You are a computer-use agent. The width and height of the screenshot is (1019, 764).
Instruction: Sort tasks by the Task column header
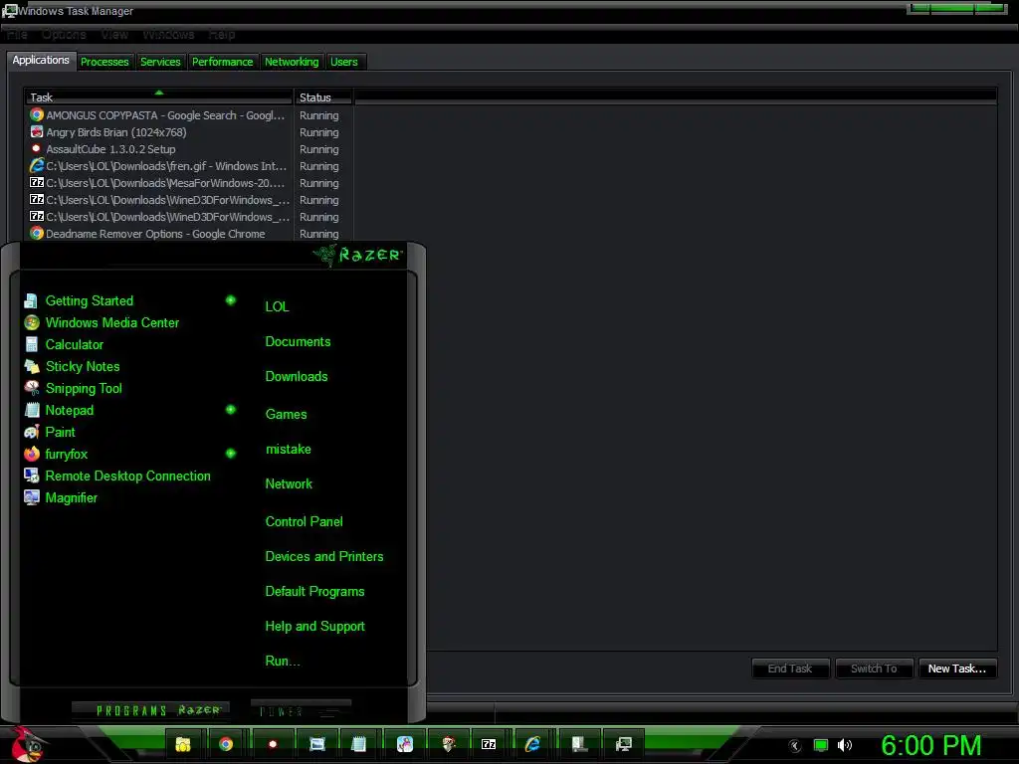coord(158,96)
